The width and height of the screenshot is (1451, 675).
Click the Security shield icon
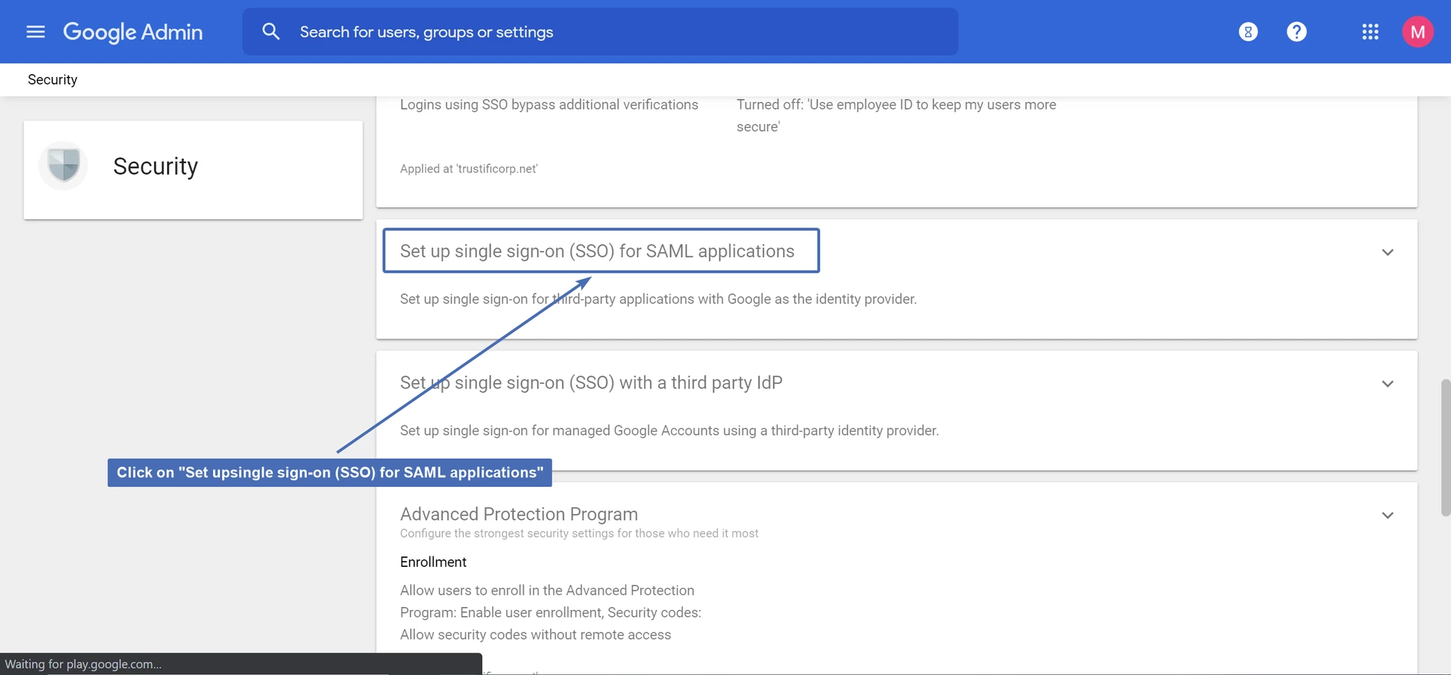point(63,165)
